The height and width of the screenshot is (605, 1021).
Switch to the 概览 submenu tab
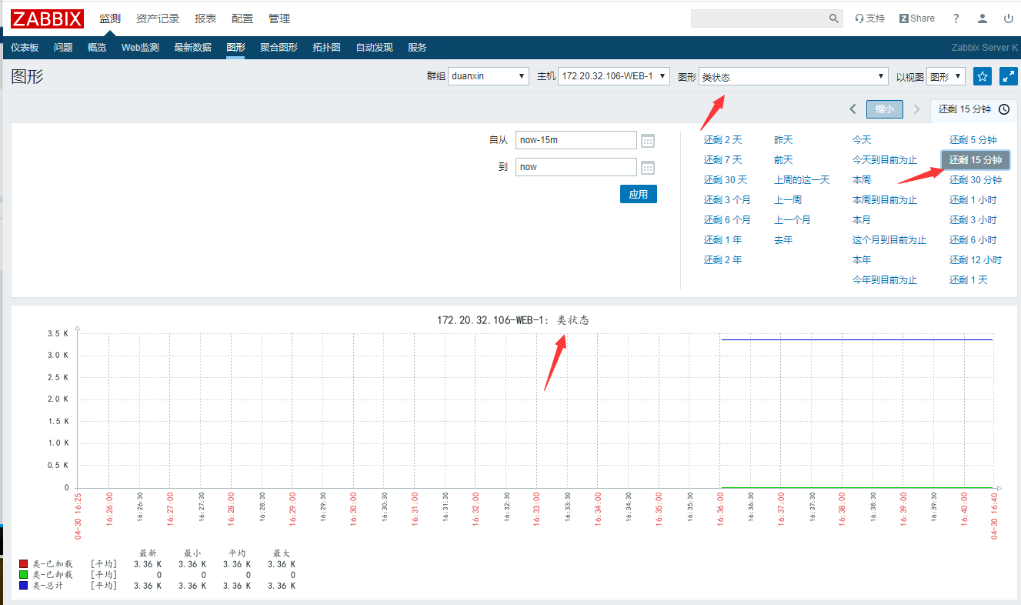click(x=97, y=48)
